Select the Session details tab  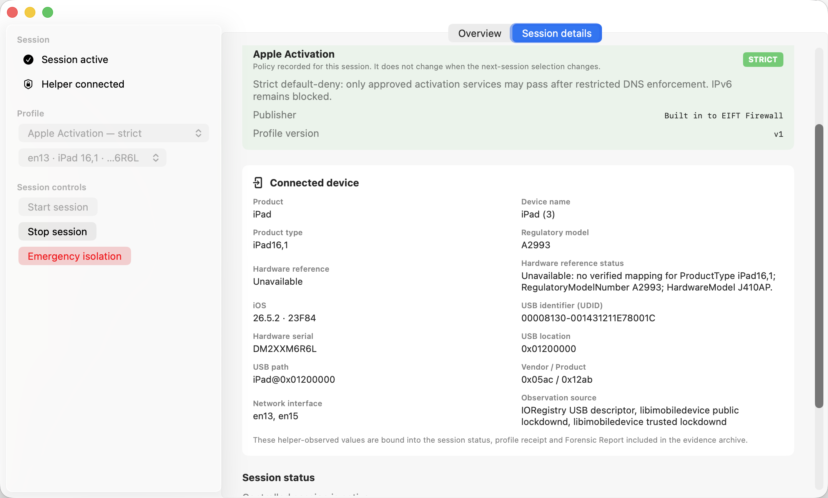pos(556,33)
